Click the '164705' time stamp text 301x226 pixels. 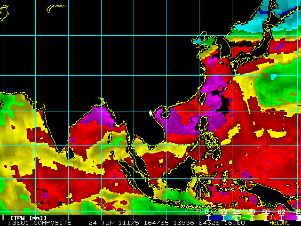point(156,223)
